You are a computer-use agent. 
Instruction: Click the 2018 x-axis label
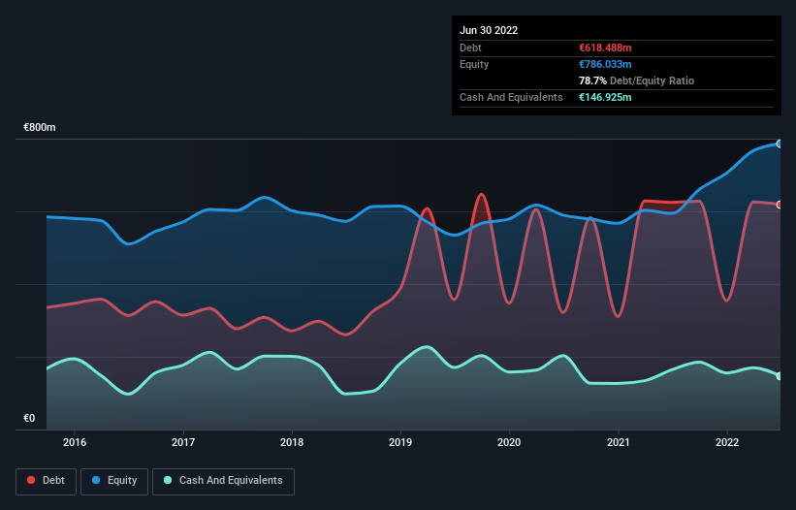292,442
